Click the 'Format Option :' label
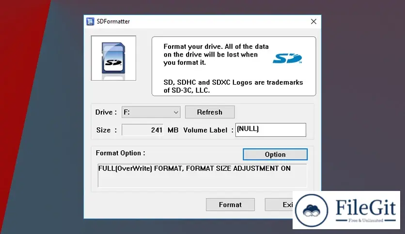405x234 pixels. point(120,153)
